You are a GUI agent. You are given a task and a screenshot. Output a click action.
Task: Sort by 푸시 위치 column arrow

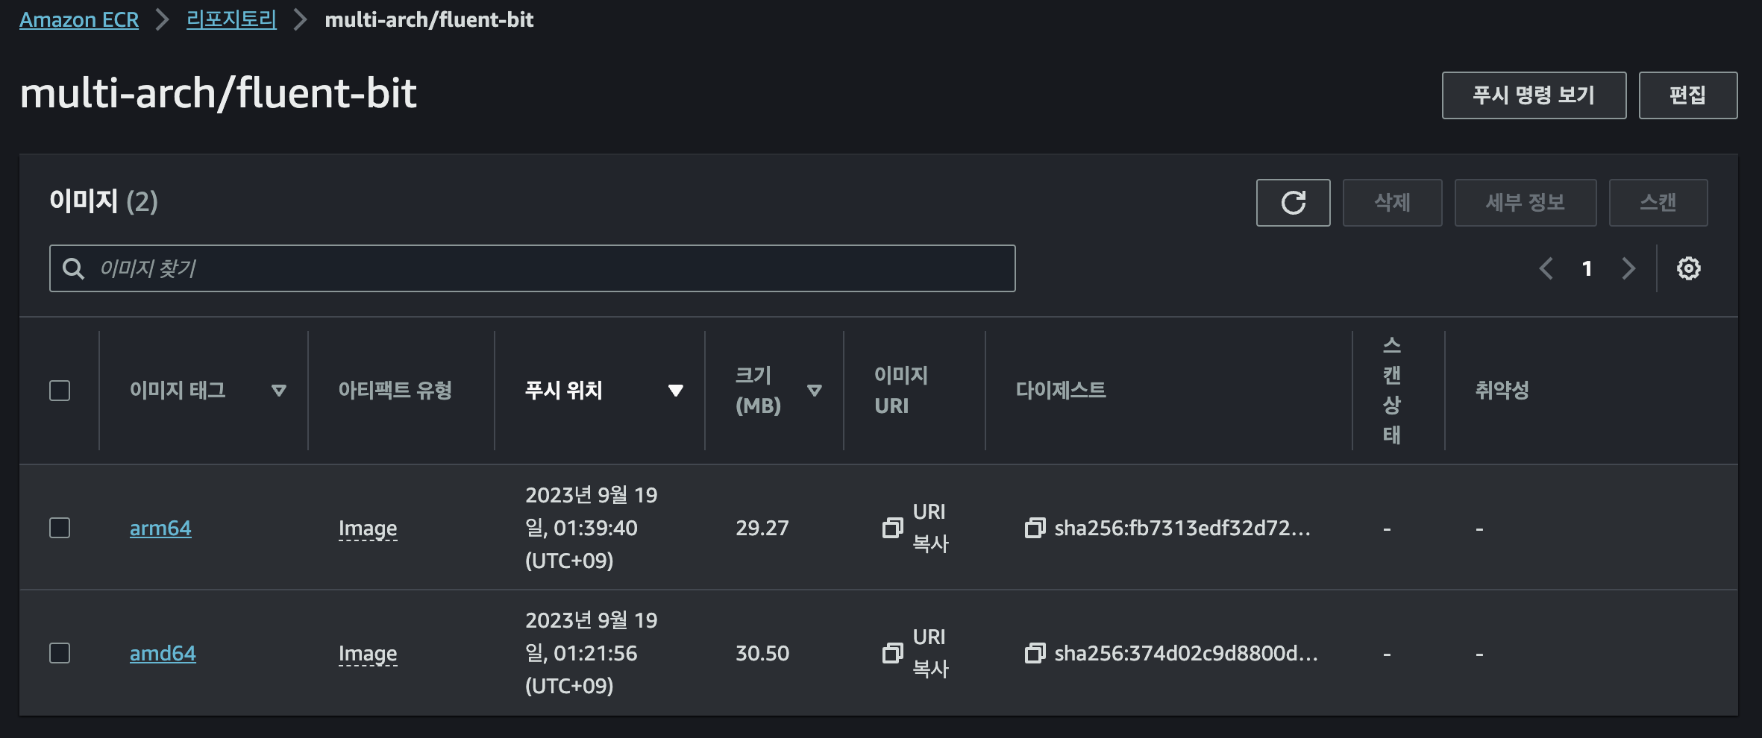[676, 391]
